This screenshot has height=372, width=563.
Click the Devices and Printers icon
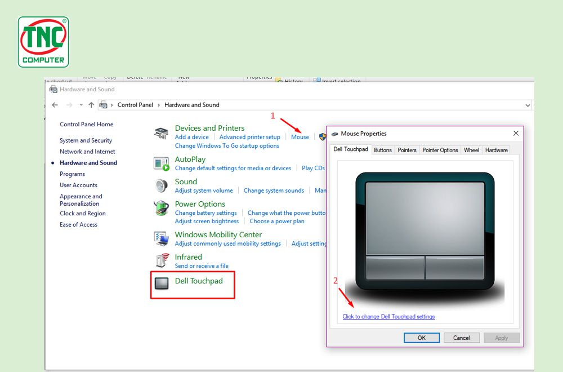pyautogui.click(x=161, y=133)
